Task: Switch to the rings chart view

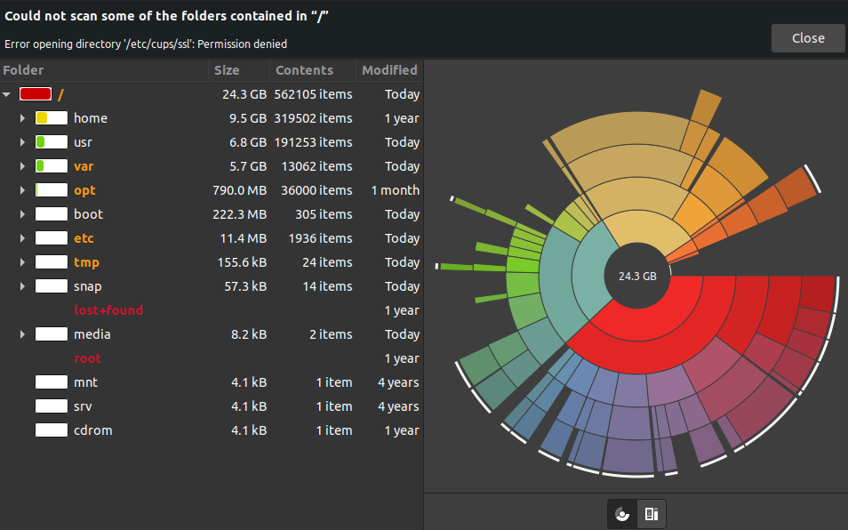Action: pos(622,514)
